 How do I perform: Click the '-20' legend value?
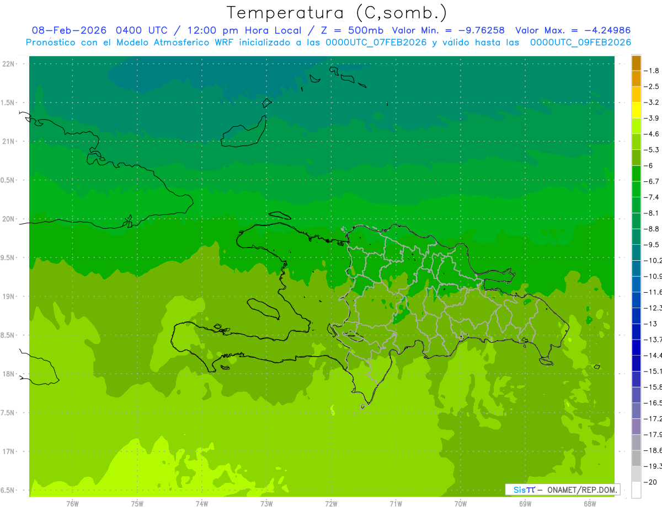(x=651, y=482)
